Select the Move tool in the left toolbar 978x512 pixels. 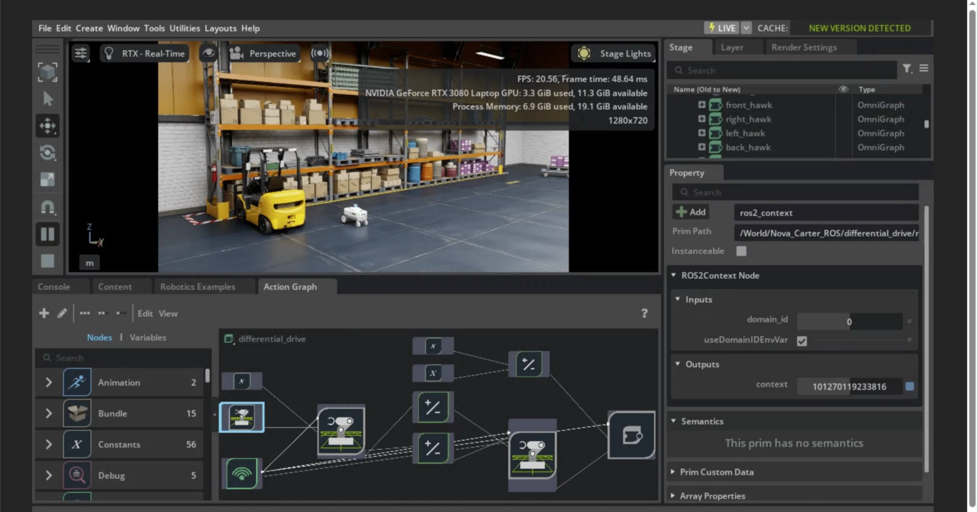47,126
